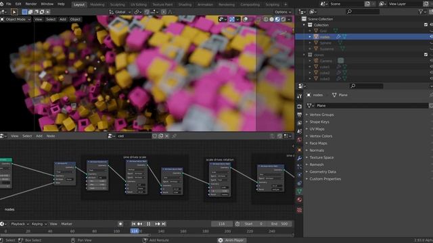Click the Anim Player status bar button
Screen dimensions: 433x243
click(x=231, y=240)
